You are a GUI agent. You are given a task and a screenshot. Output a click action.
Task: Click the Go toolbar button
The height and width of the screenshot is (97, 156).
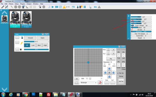(x=95, y=7)
